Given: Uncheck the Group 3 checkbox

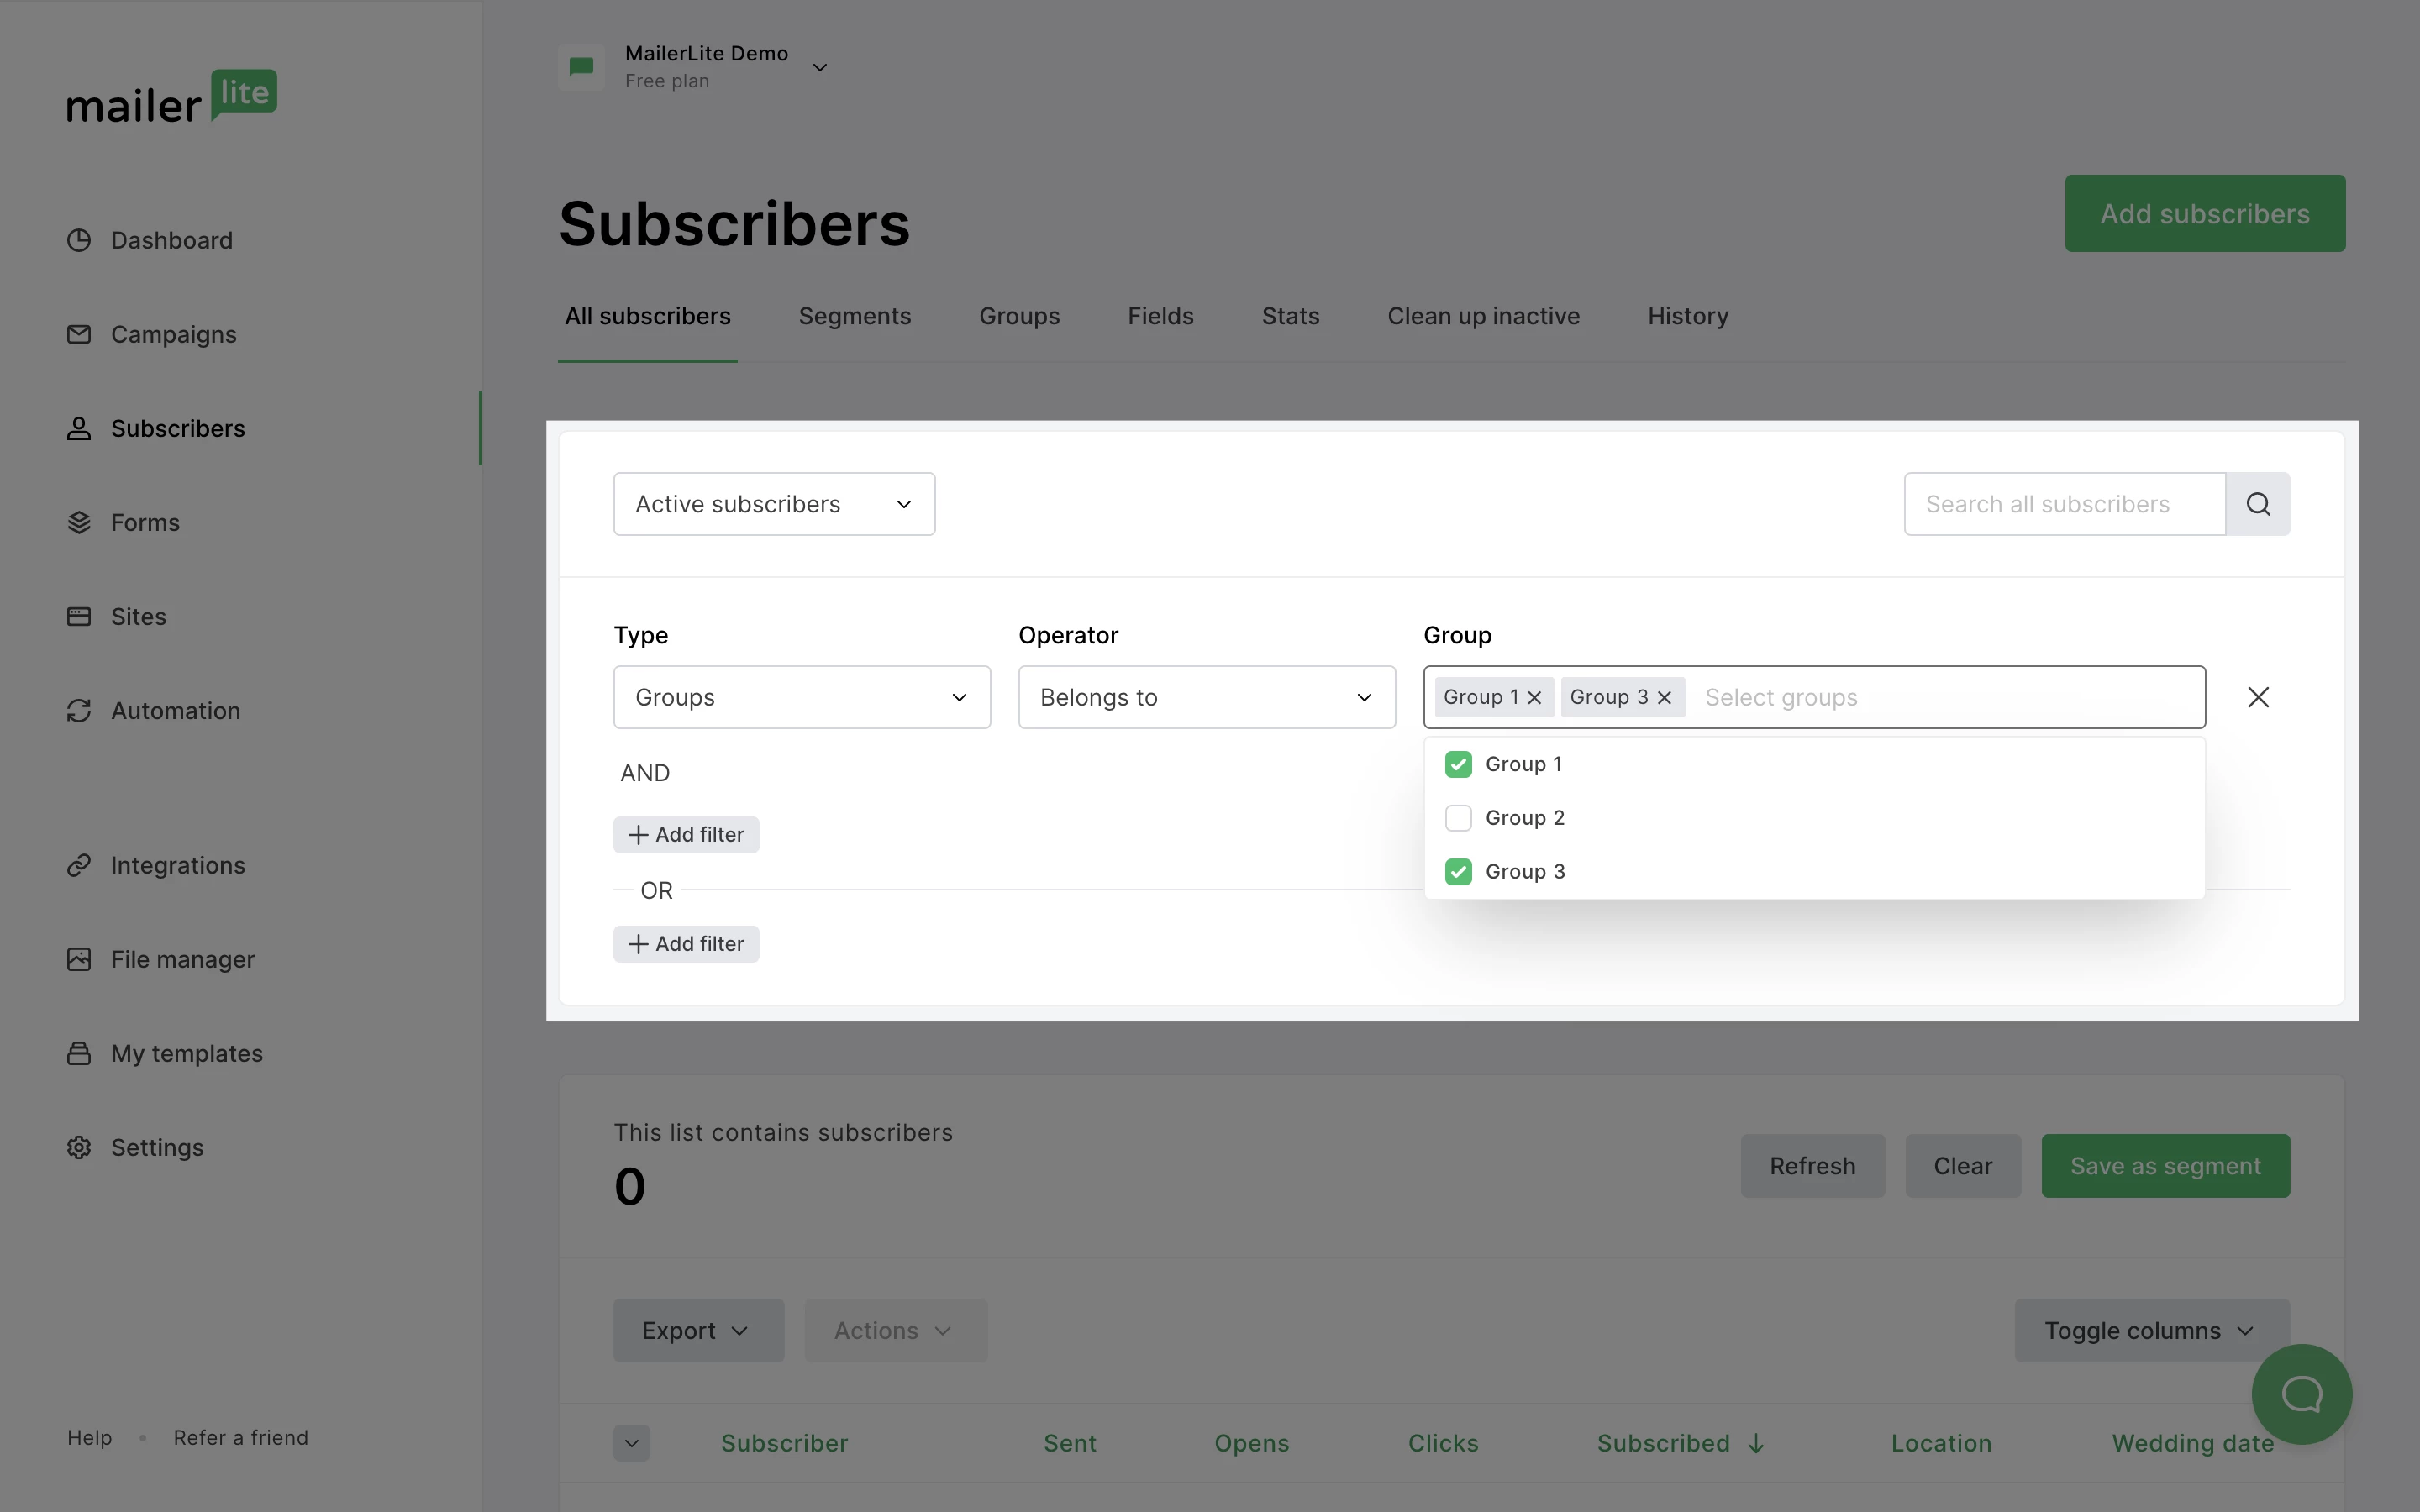Looking at the screenshot, I should [x=1458, y=872].
